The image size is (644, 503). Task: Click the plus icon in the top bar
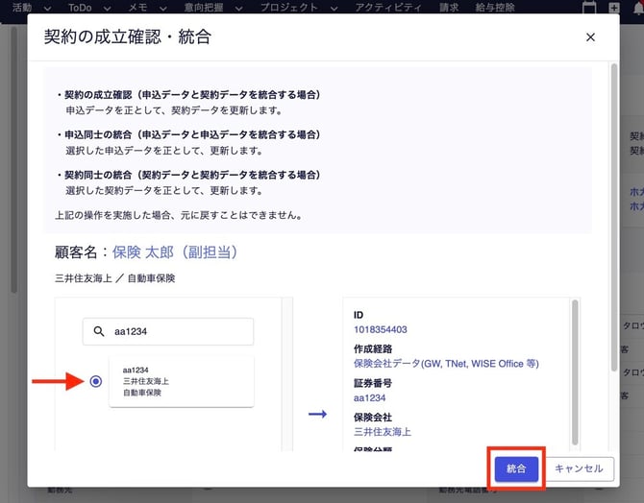tap(614, 7)
